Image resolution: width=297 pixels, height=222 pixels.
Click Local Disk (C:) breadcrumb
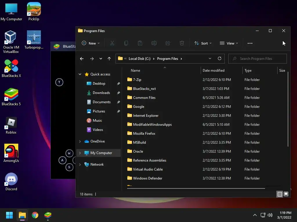point(140,59)
